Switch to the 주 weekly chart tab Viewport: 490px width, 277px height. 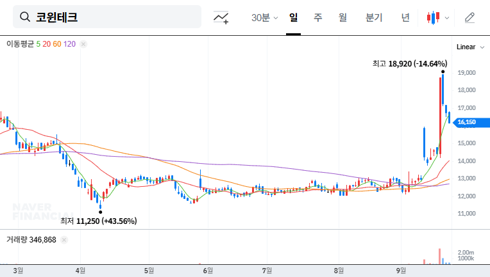tap(318, 17)
